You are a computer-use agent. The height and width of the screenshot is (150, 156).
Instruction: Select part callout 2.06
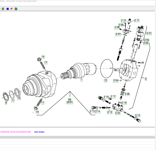pyautogui.click(x=127, y=94)
